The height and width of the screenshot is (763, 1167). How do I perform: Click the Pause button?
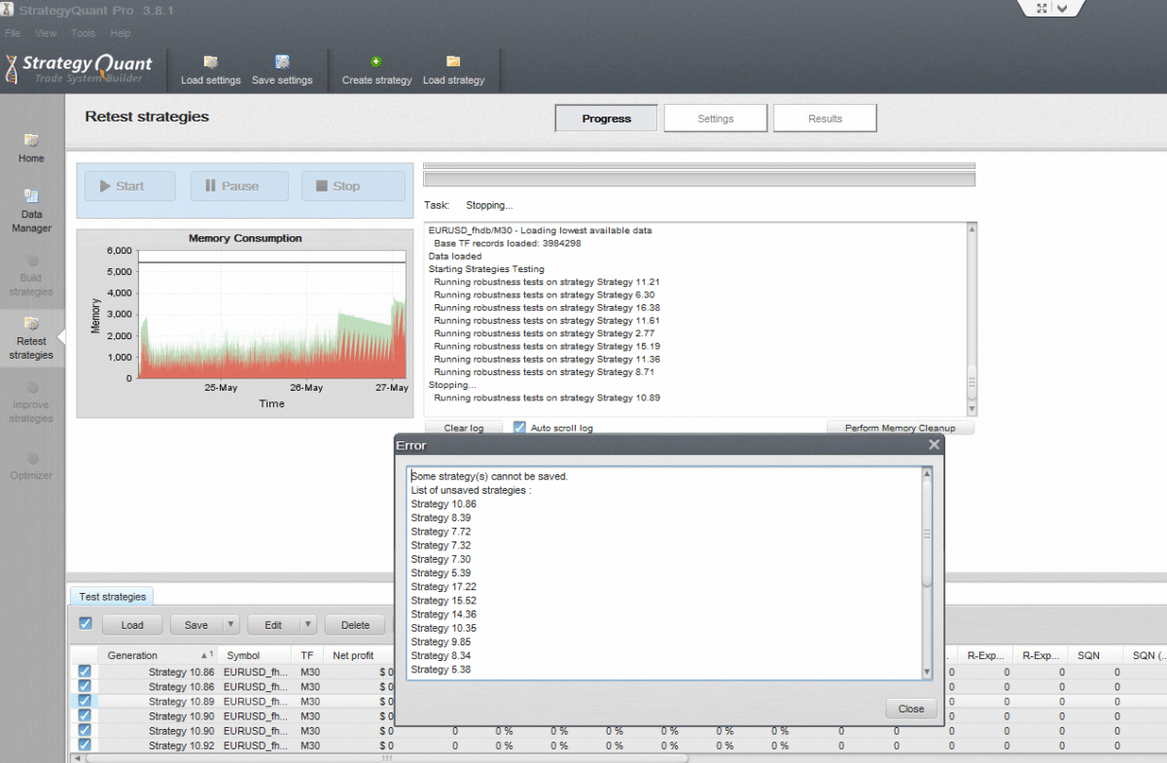point(239,186)
